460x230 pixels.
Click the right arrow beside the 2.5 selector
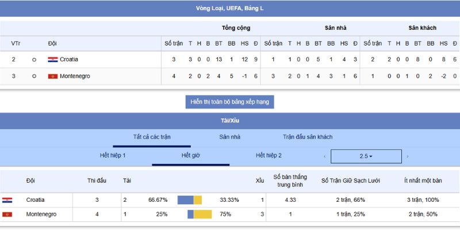pyautogui.click(x=408, y=156)
